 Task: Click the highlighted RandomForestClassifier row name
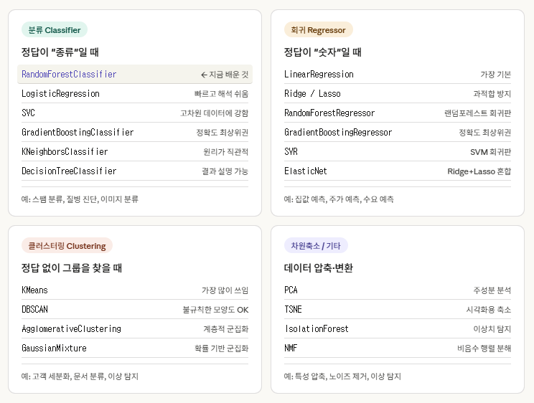[69, 75]
